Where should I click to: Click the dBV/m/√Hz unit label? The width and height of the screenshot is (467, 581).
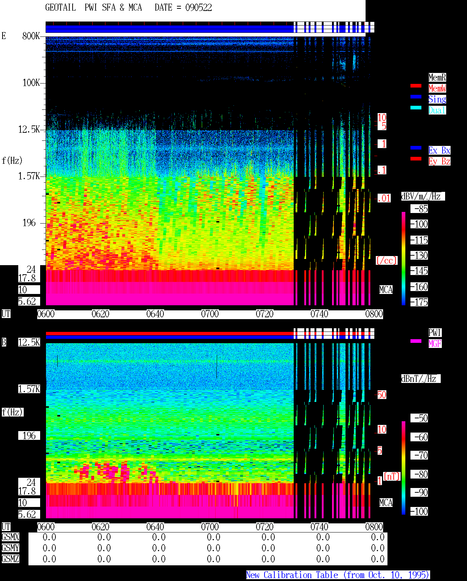[423, 196]
